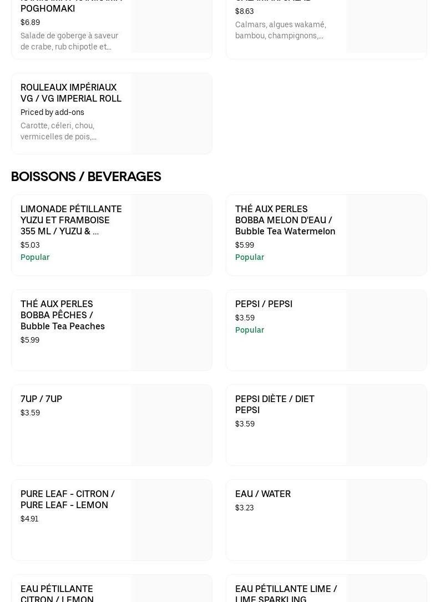The image size is (446, 602).
Task: Select the Pepsi / Pepsi item title
Action: click(x=263, y=304)
